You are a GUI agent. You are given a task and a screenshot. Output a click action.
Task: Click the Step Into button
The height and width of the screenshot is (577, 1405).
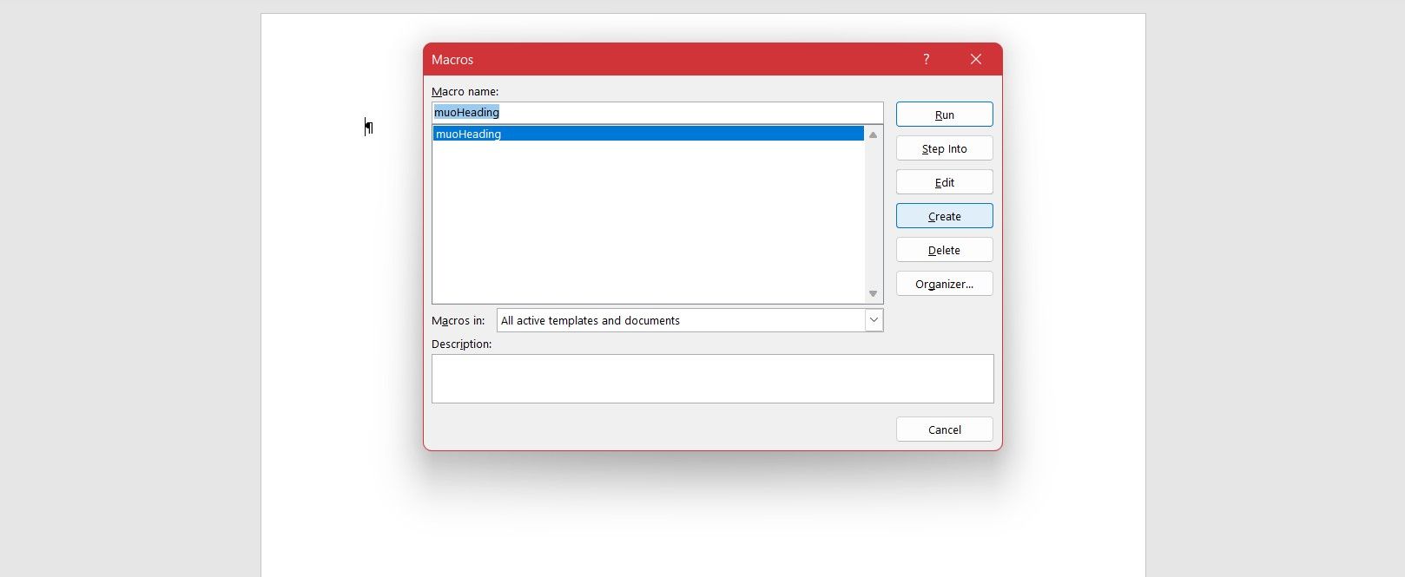[x=944, y=148]
